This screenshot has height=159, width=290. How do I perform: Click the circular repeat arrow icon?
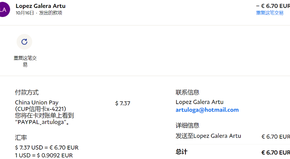click(24, 42)
